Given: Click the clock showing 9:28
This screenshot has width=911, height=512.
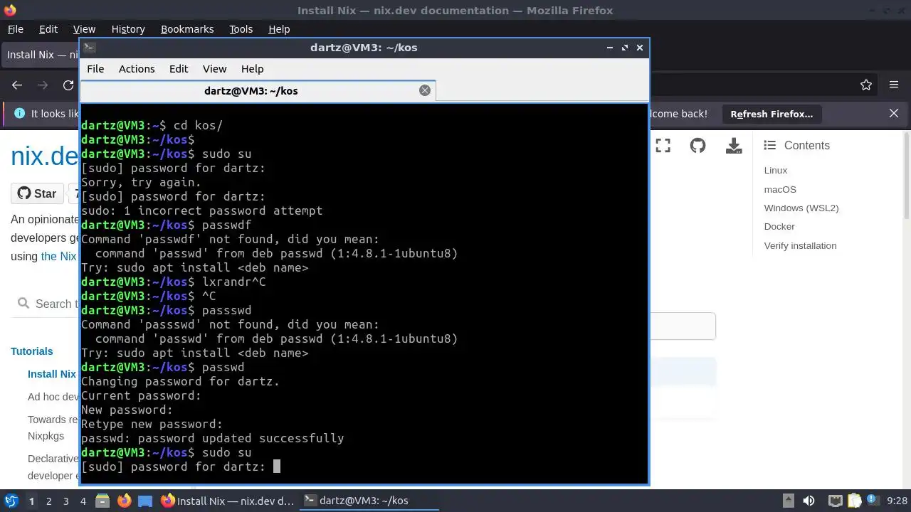Looking at the screenshot, I should point(897,501).
